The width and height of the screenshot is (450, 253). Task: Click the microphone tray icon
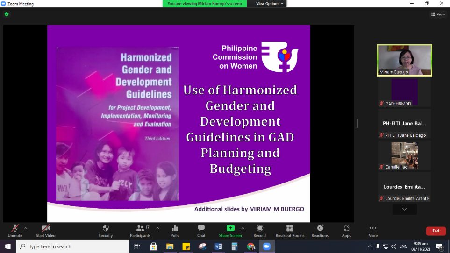click(378, 246)
